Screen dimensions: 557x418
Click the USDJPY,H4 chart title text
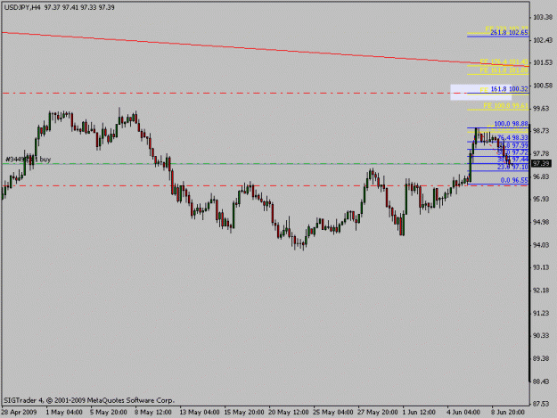(x=60, y=7)
